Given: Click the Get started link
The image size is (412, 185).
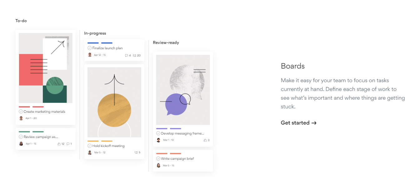Looking at the screenshot, I should pos(299,123).
